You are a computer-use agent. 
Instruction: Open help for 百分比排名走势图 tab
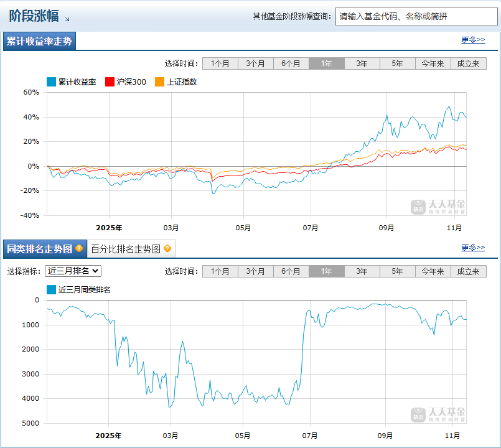tap(166, 247)
